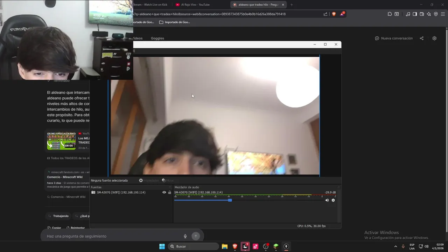
Task: Open audio mixer gear settings for SM-A307G
Action: coord(333,200)
